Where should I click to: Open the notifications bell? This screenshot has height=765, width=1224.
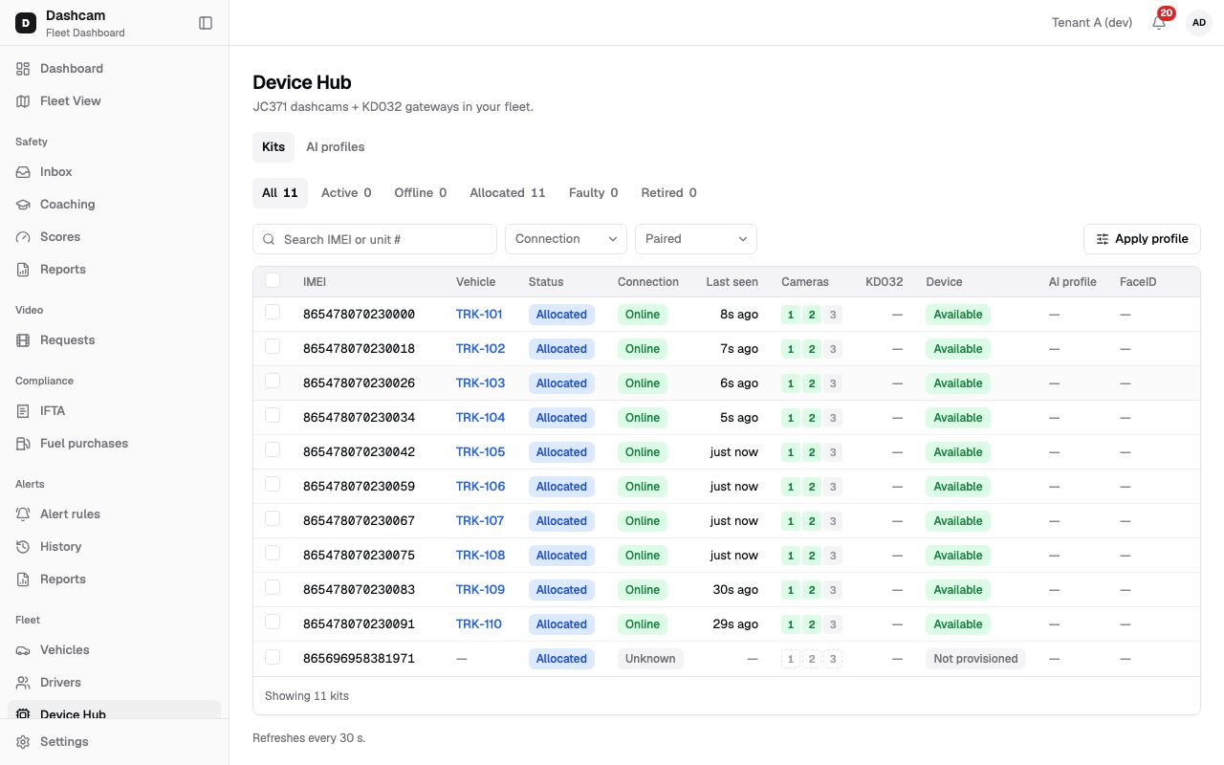pos(1159,23)
